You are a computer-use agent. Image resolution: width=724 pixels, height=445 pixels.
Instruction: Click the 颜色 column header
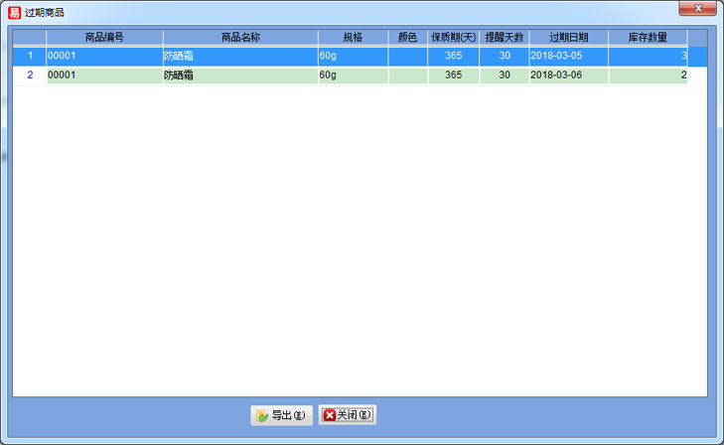pyautogui.click(x=407, y=37)
